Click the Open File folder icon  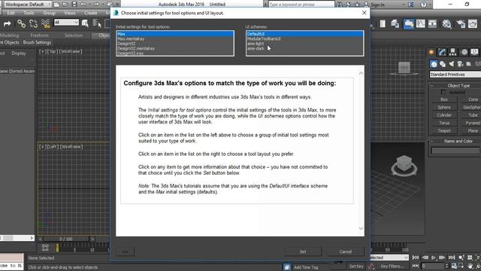(x=65, y=5)
